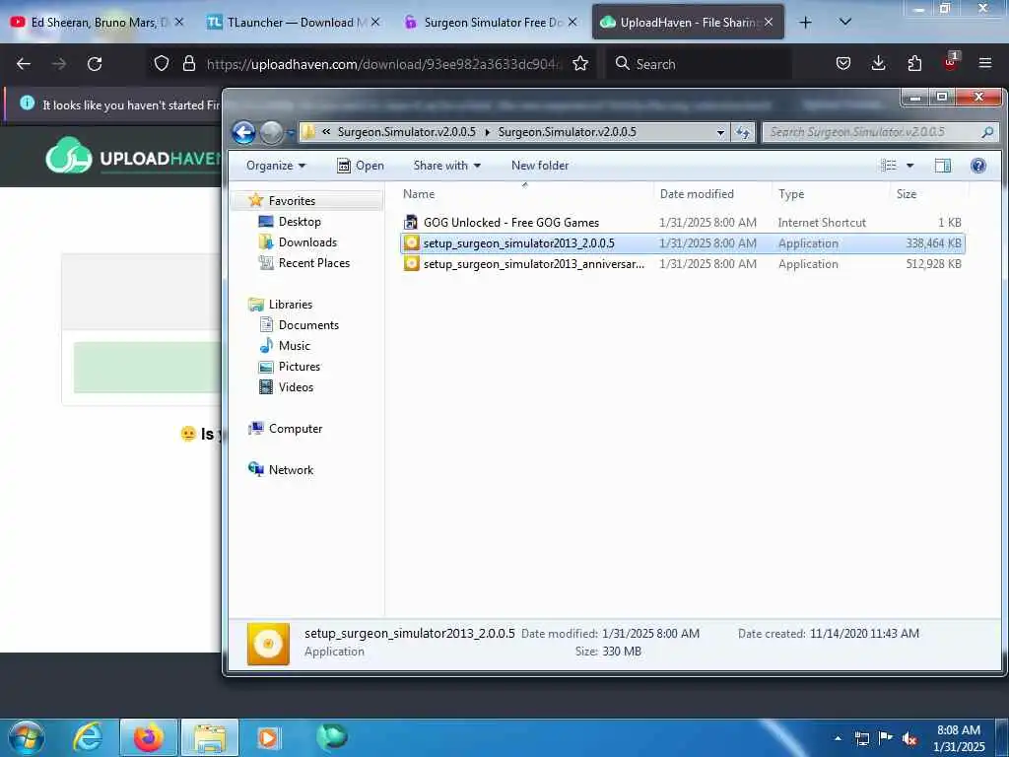This screenshot has height=757, width=1009.
Task: Refresh the Explorer folder view
Action: coord(743,133)
